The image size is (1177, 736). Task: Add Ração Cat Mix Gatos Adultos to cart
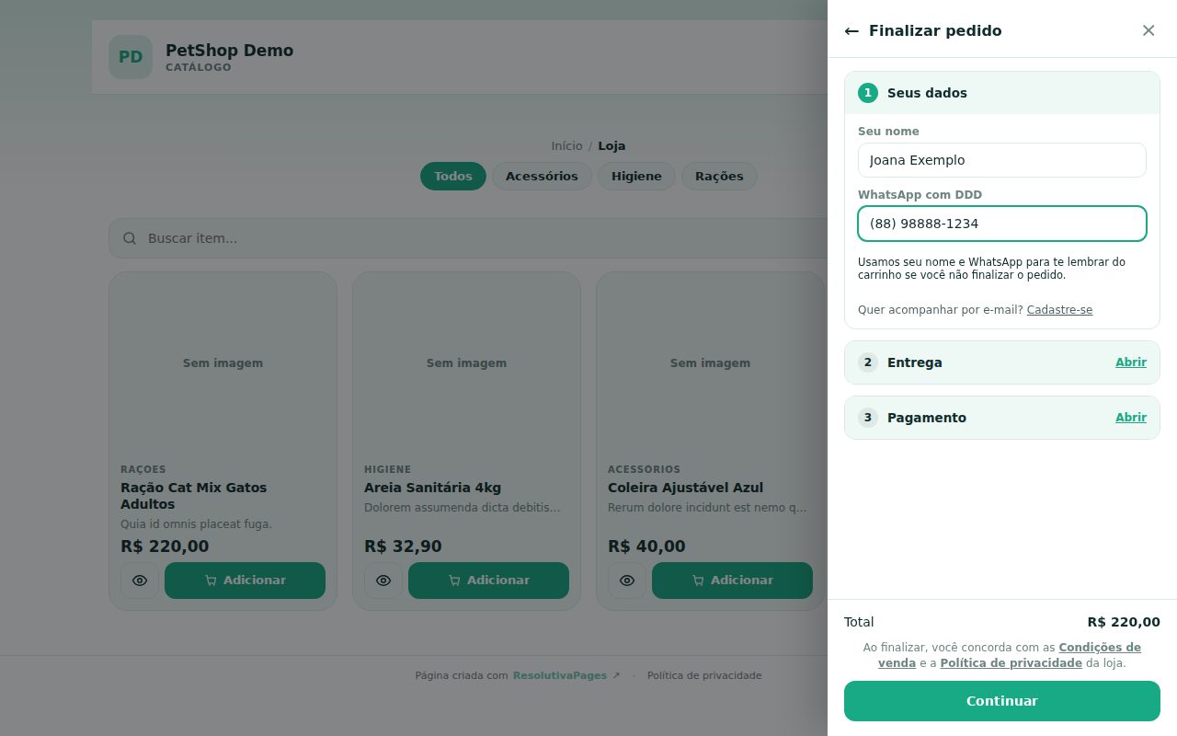(245, 581)
